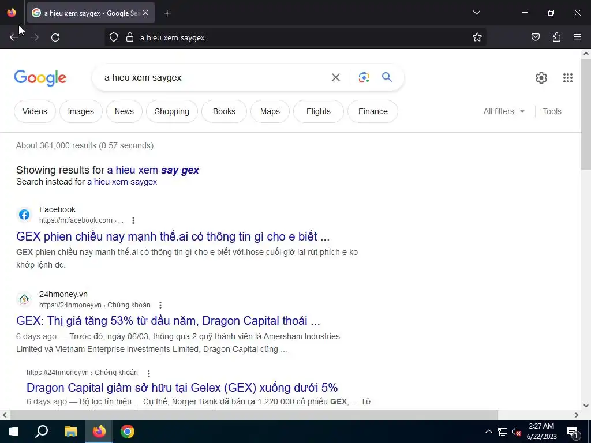Click the Google logo

pyautogui.click(x=40, y=78)
